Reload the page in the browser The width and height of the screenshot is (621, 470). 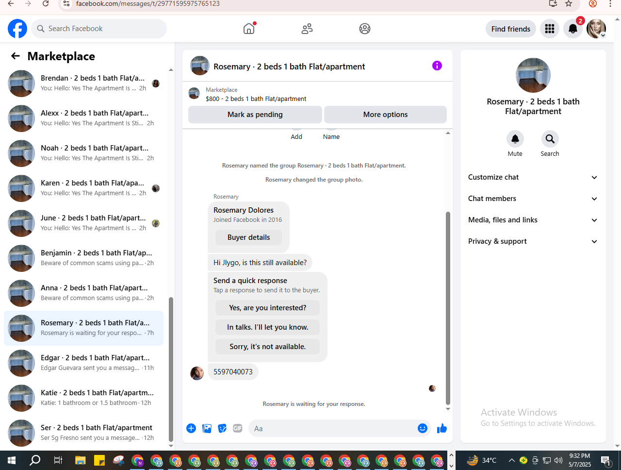(x=46, y=4)
